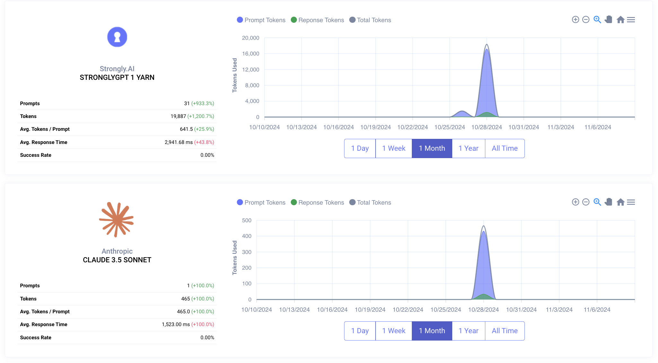Zoom in on the Claude 3.5 Sonnet chart
Viewport: 658px width, 363px height.
click(x=575, y=202)
